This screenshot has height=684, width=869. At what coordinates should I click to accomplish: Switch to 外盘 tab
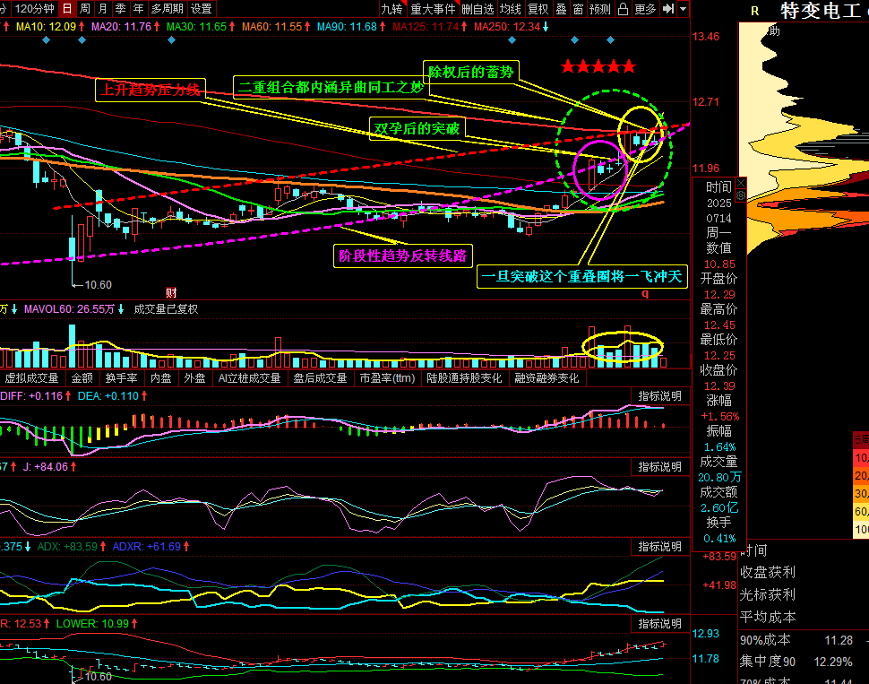[194, 377]
